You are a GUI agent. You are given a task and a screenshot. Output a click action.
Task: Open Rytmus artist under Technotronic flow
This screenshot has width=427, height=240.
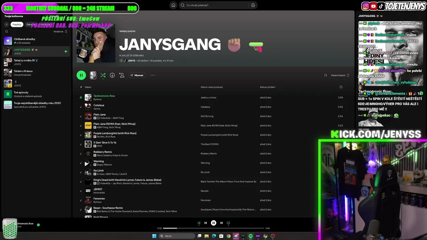[97, 99]
